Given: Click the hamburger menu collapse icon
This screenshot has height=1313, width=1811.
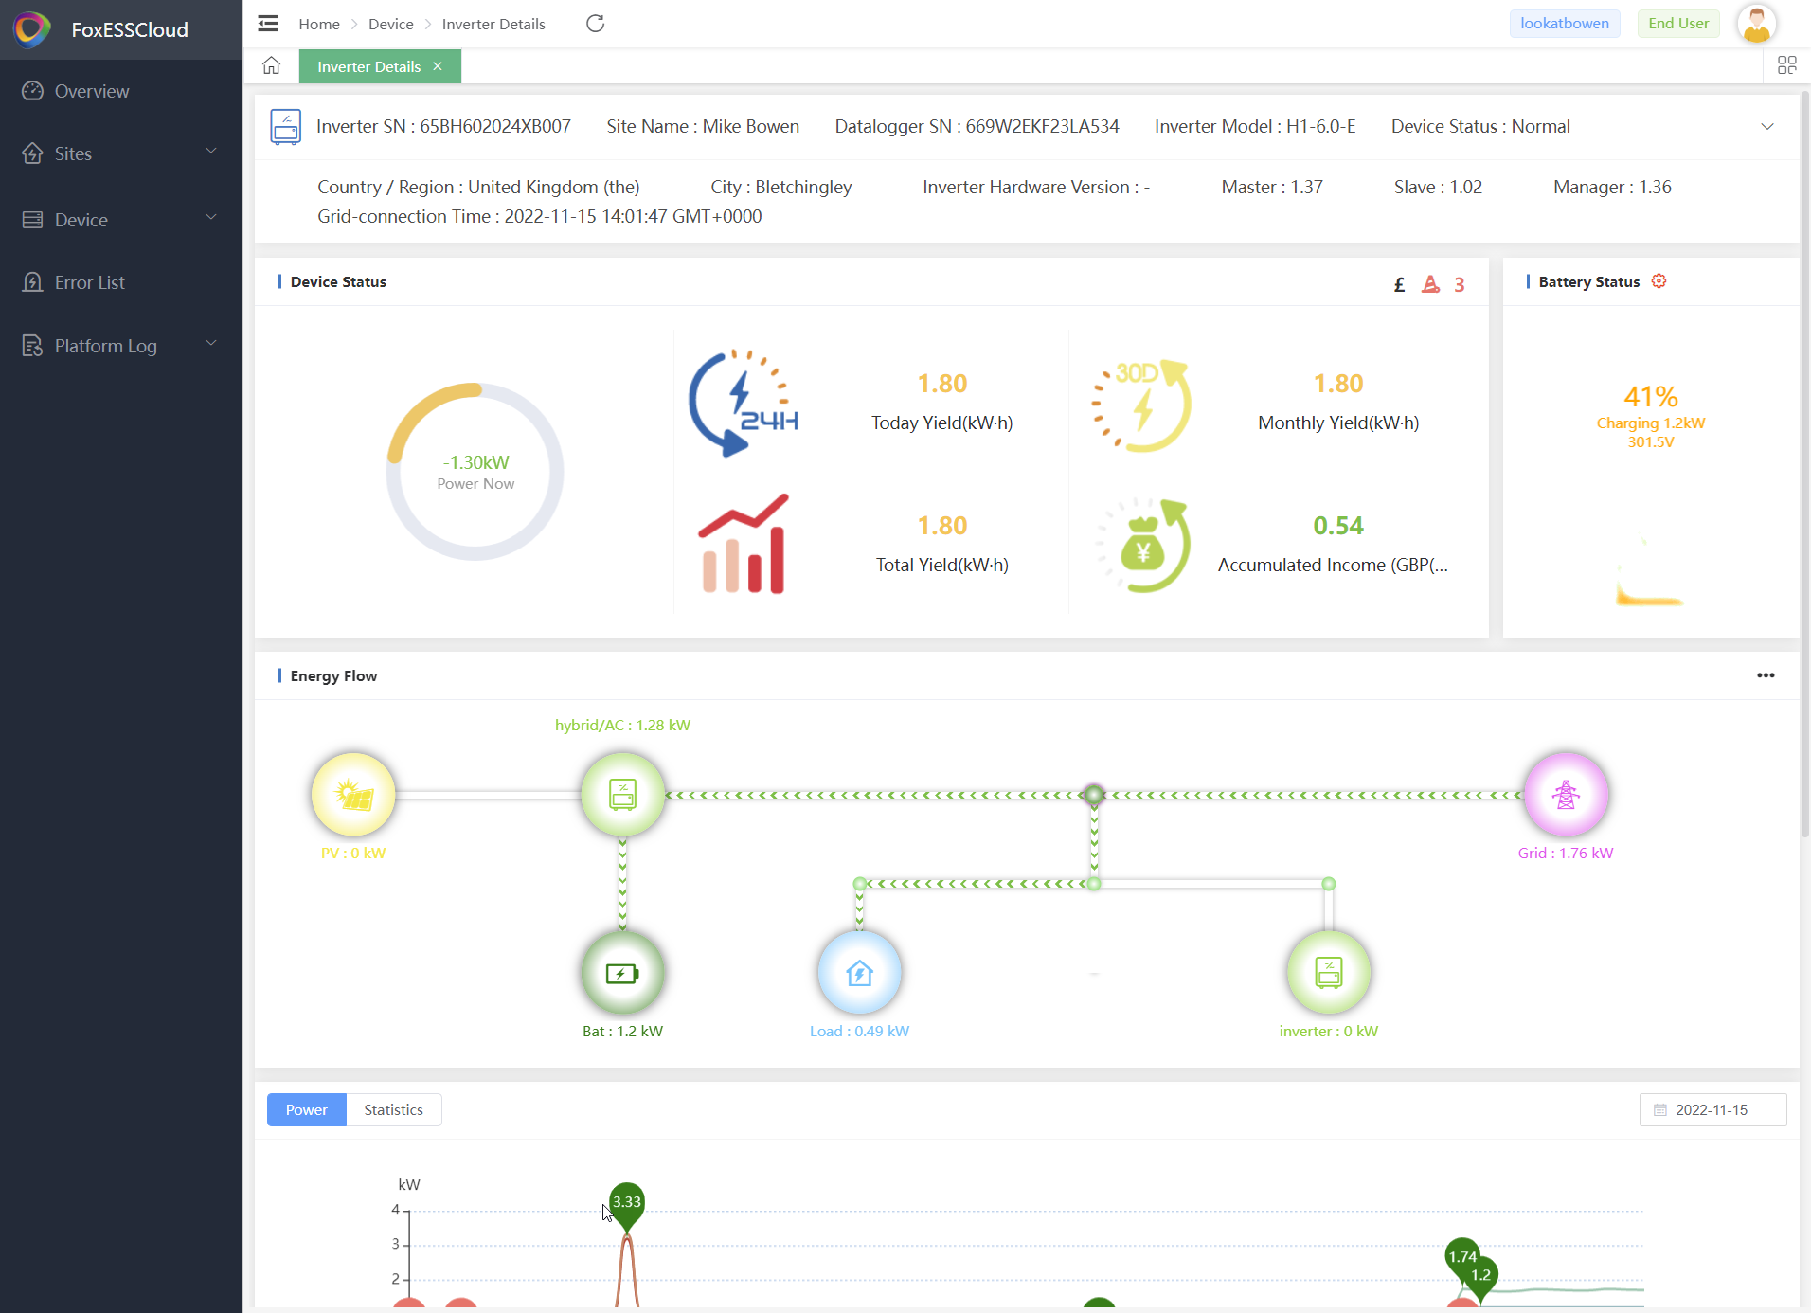Looking at the screenshot, I should click(x=268, y=24).
